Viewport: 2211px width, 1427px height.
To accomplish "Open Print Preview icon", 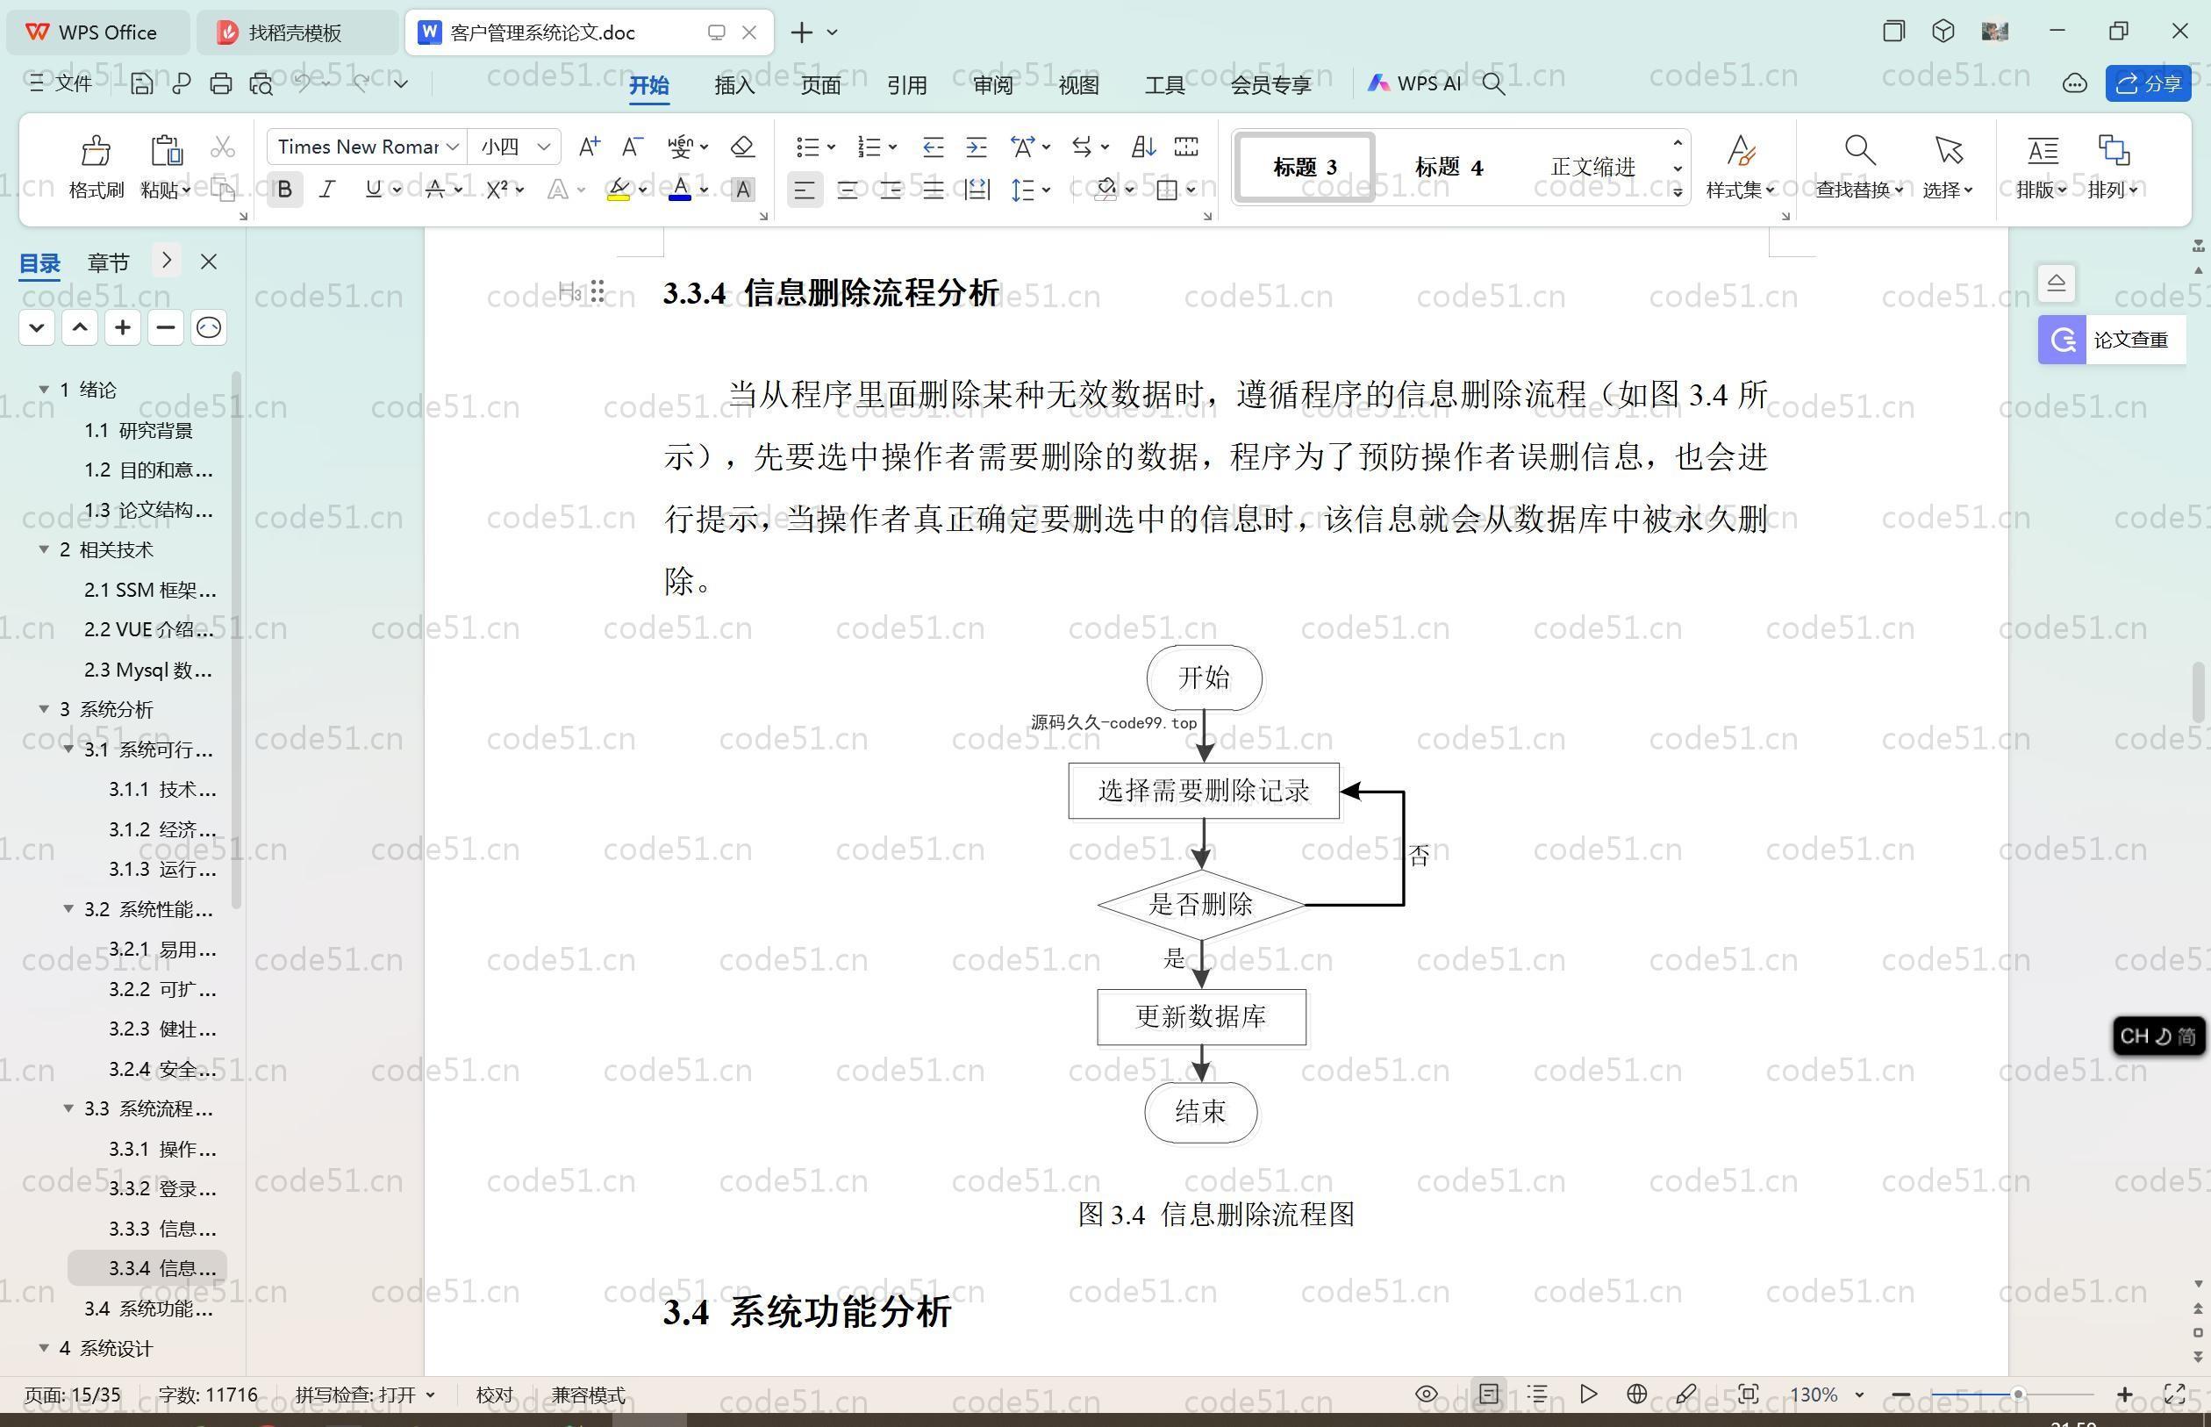I will pos(261,83).
